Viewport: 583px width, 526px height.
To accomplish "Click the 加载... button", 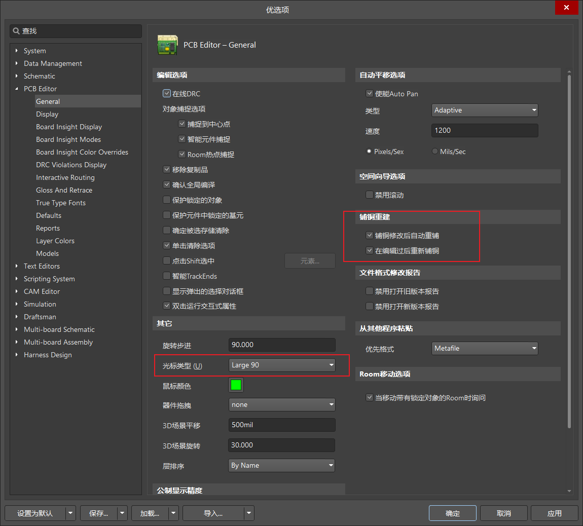I will [150, 513].
